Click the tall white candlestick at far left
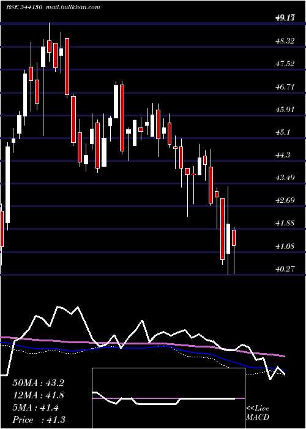 coord(7,184)
